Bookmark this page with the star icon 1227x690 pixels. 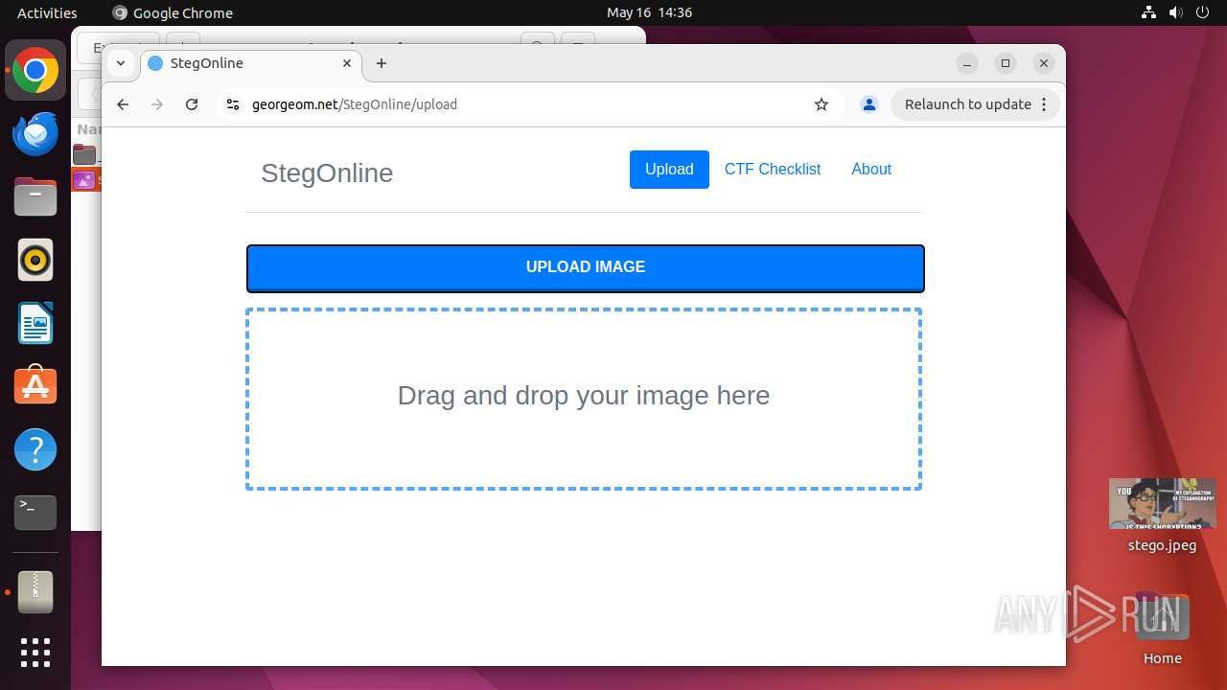click(x=822, y=104)
